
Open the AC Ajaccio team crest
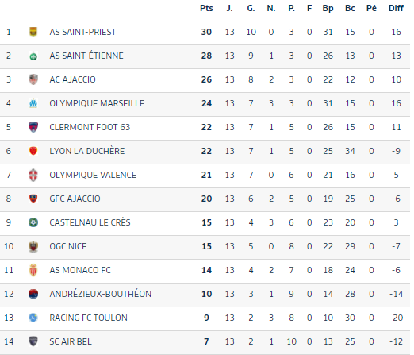(x=33, y=79)
